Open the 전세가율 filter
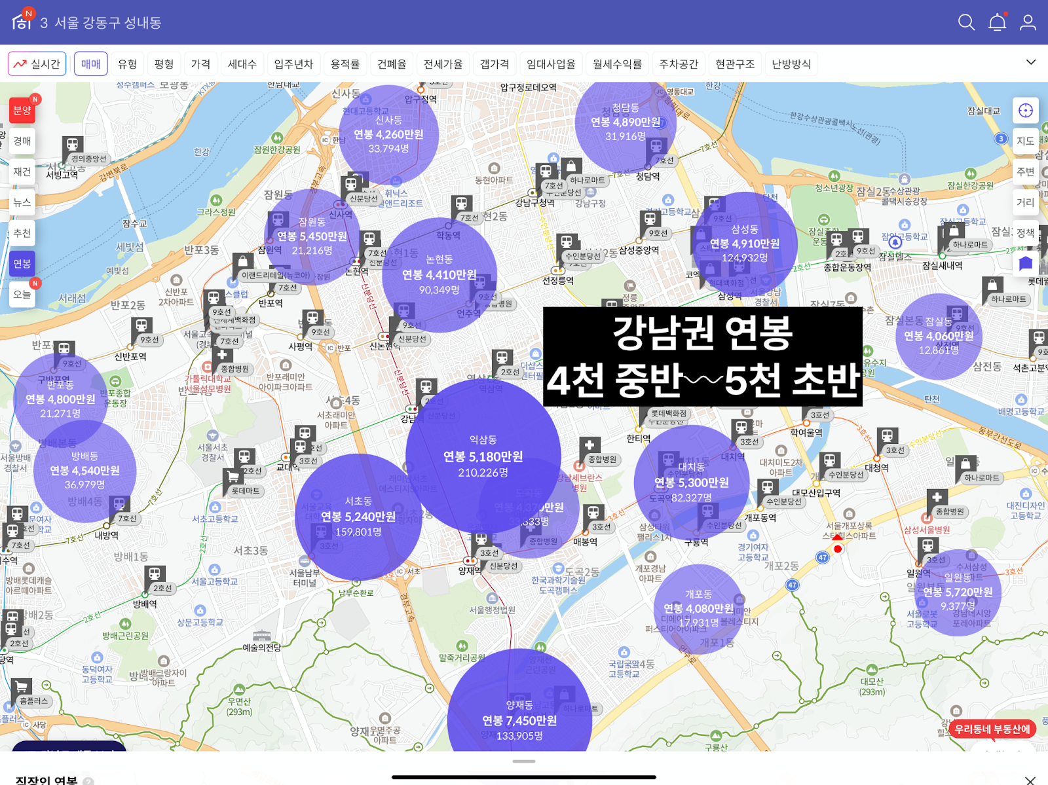 tap(443, 64)
